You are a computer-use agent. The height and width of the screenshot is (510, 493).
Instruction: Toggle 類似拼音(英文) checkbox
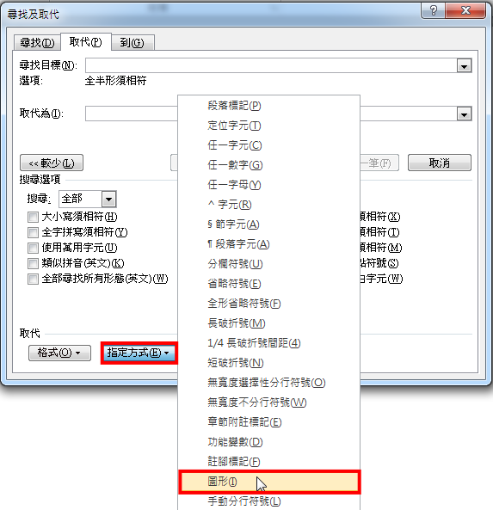coord(33,263)
